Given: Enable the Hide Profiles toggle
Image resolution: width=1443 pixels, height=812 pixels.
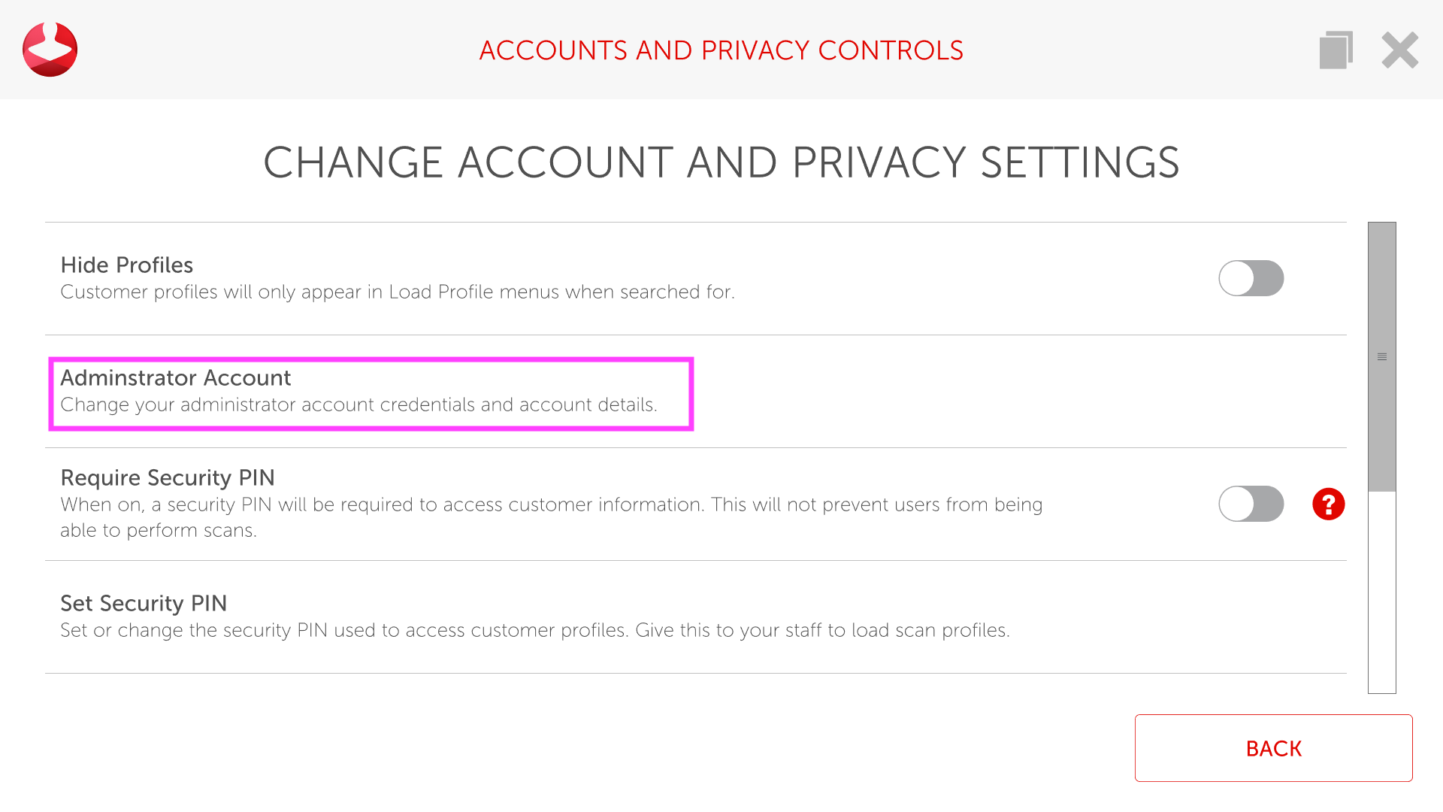Looking at the screenshot, I should [x=1251, y=278].
